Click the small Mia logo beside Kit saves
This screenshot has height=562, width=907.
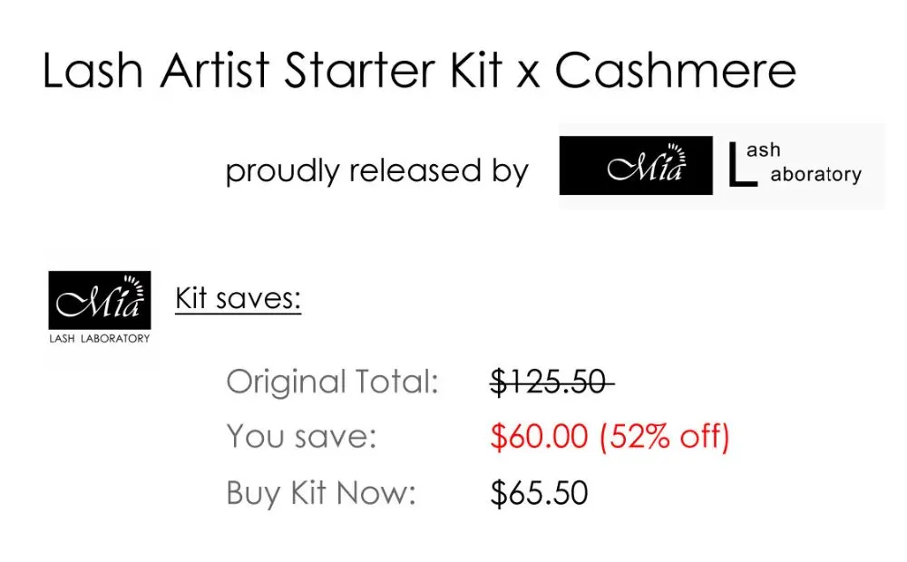pos(100,301)
